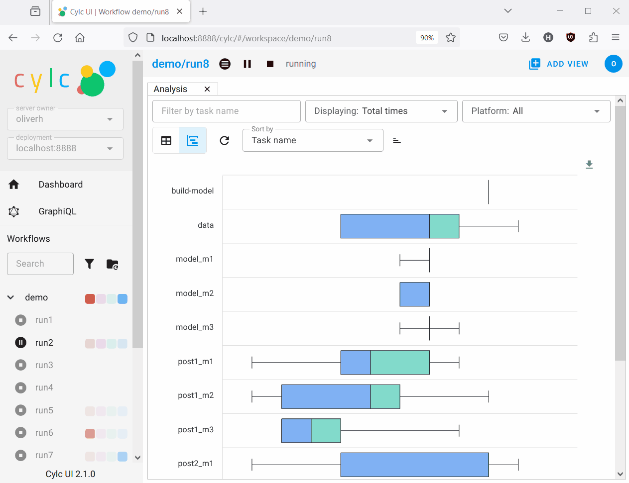Open the Sort by Task name dropdown
The image size is (629, 483).
(x=313, y=140)
